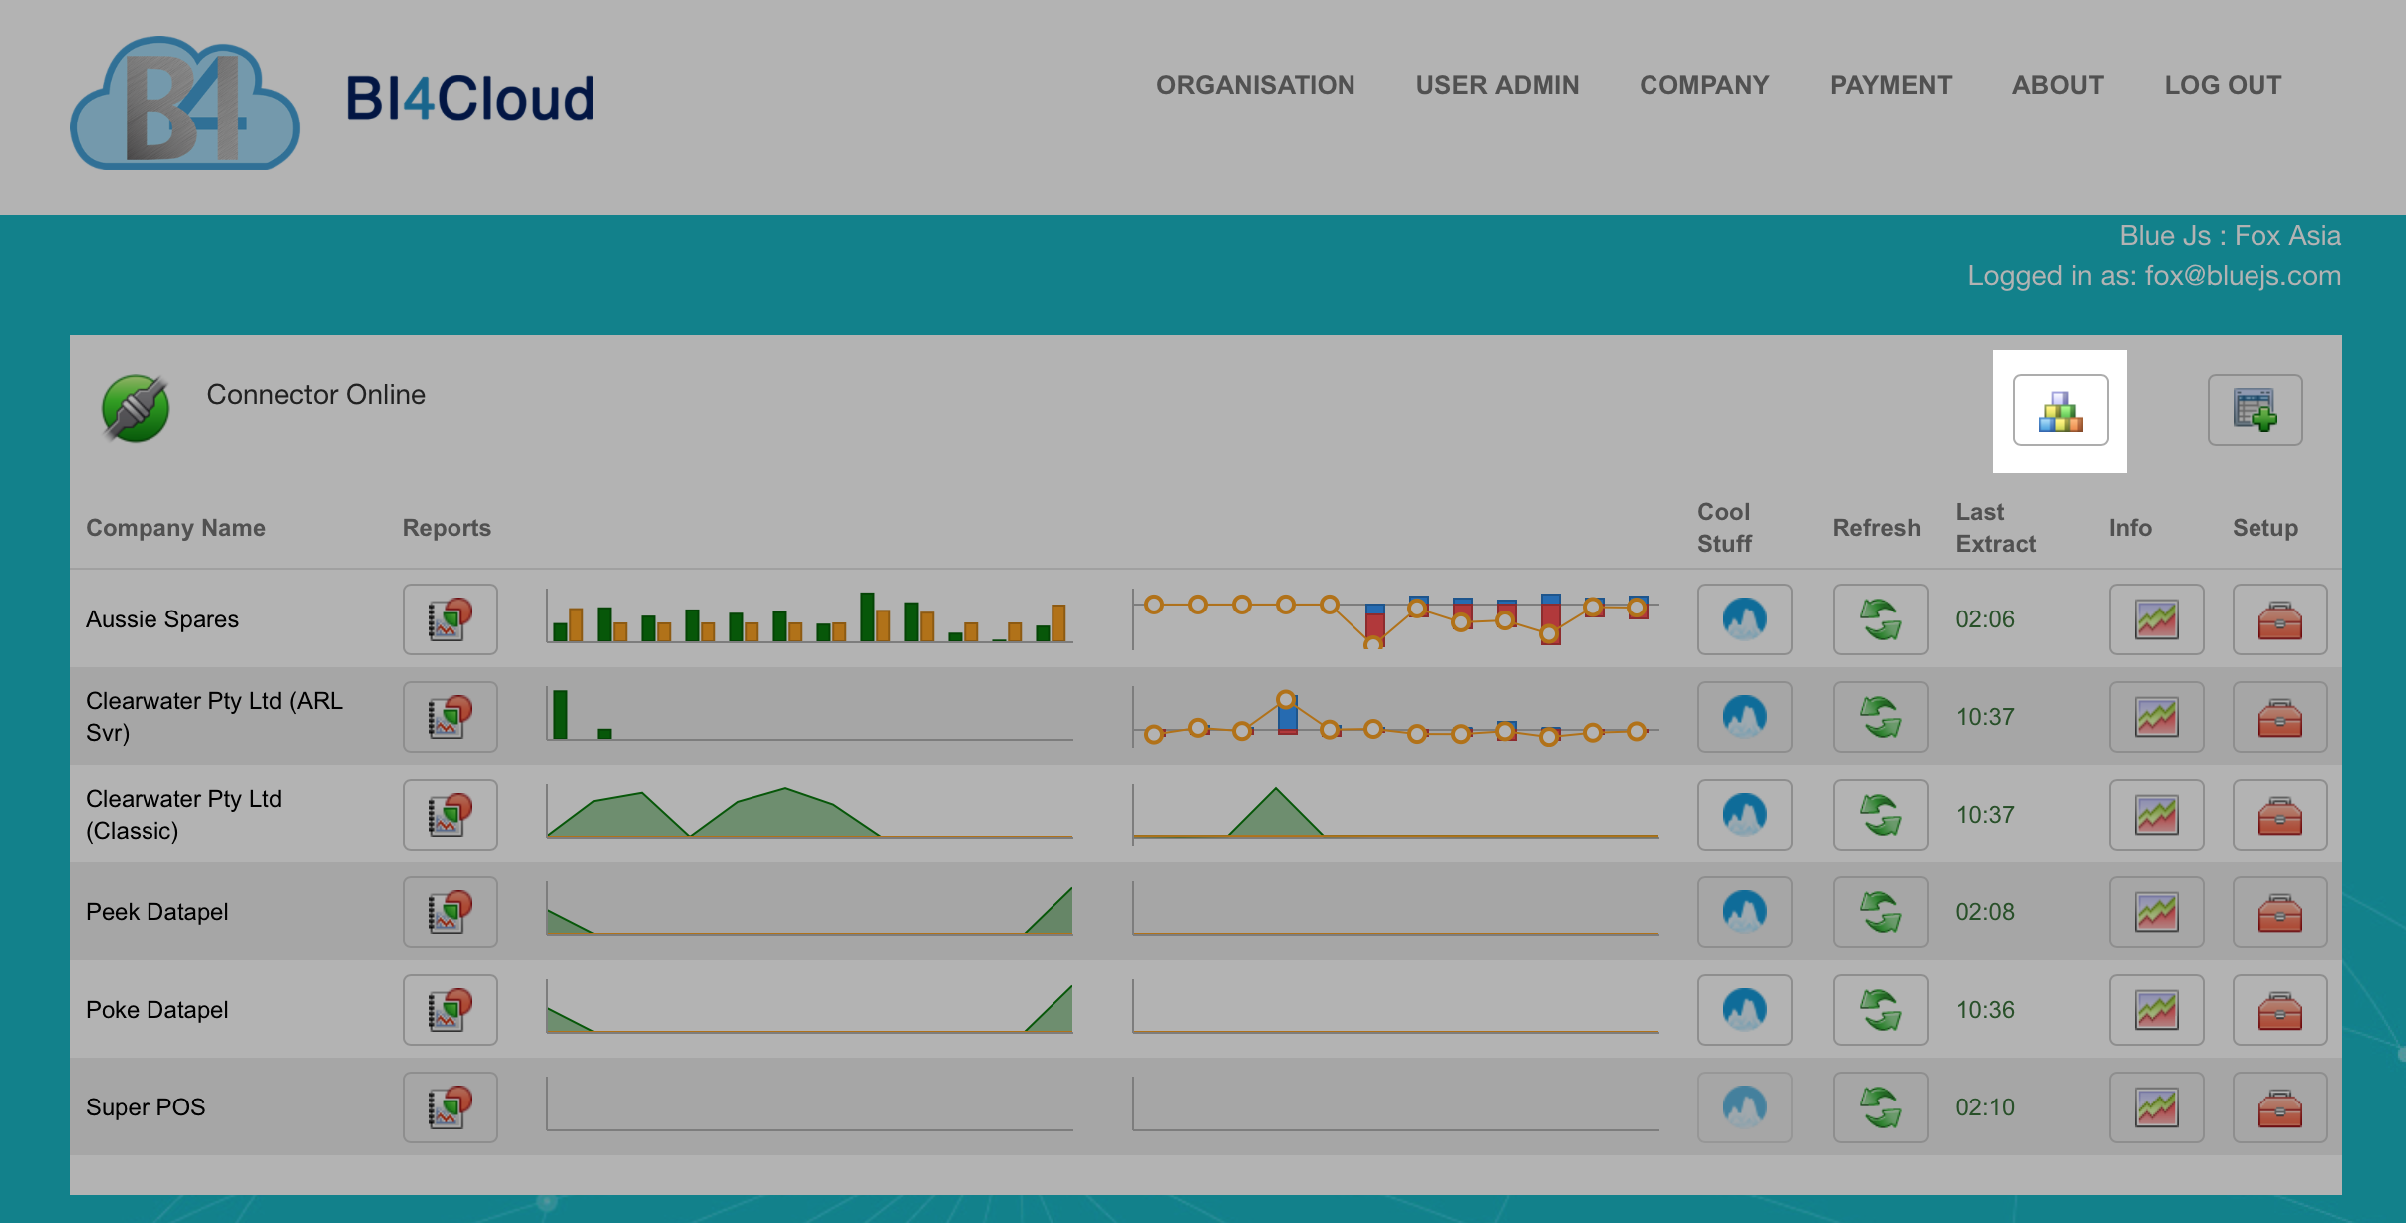Screen dimensions: 2406x1223
Task: Open Cool Stuff for Clearwater (Classic)
Action: click(1744, 815)
